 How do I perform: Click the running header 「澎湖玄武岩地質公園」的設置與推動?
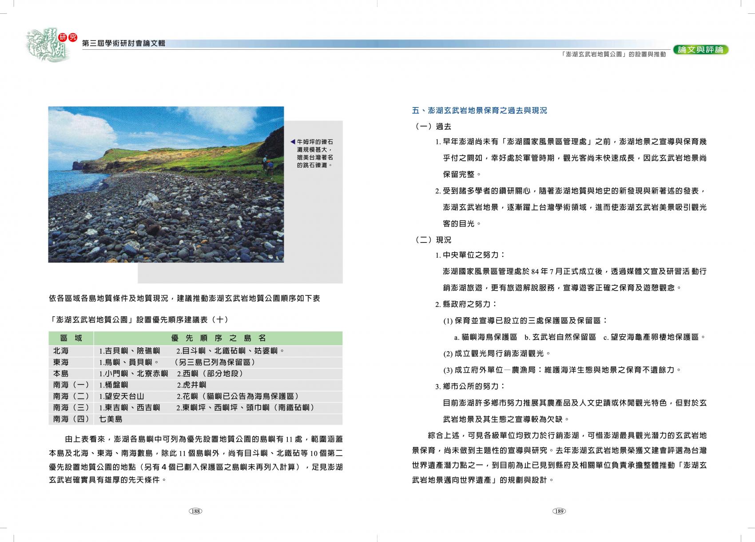click(x=613, y=54)
